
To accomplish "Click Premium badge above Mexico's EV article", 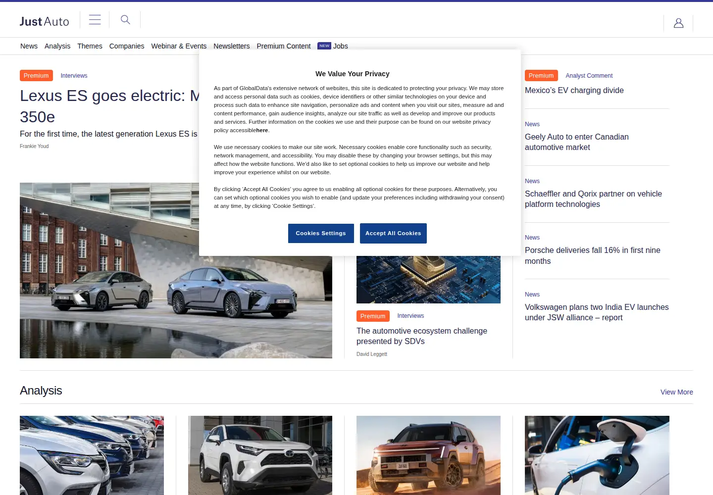I will point(541,76).
